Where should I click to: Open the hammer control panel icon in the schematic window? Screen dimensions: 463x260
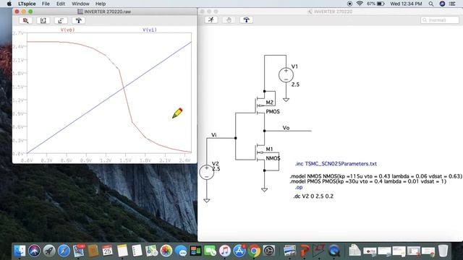tap(246, 19)
